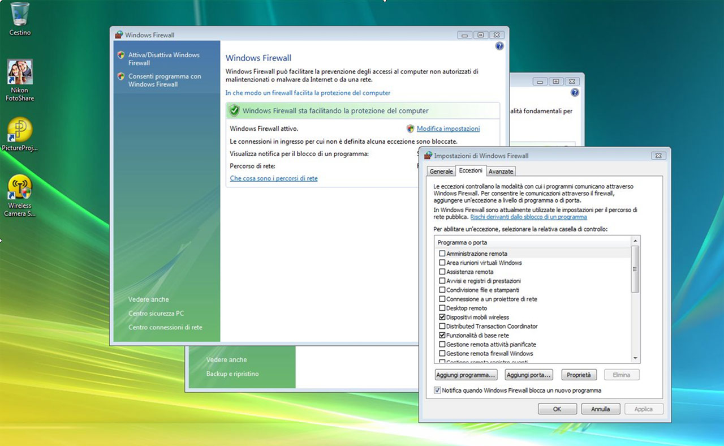Open the Avanzate tab

click(x=501, y=171)
